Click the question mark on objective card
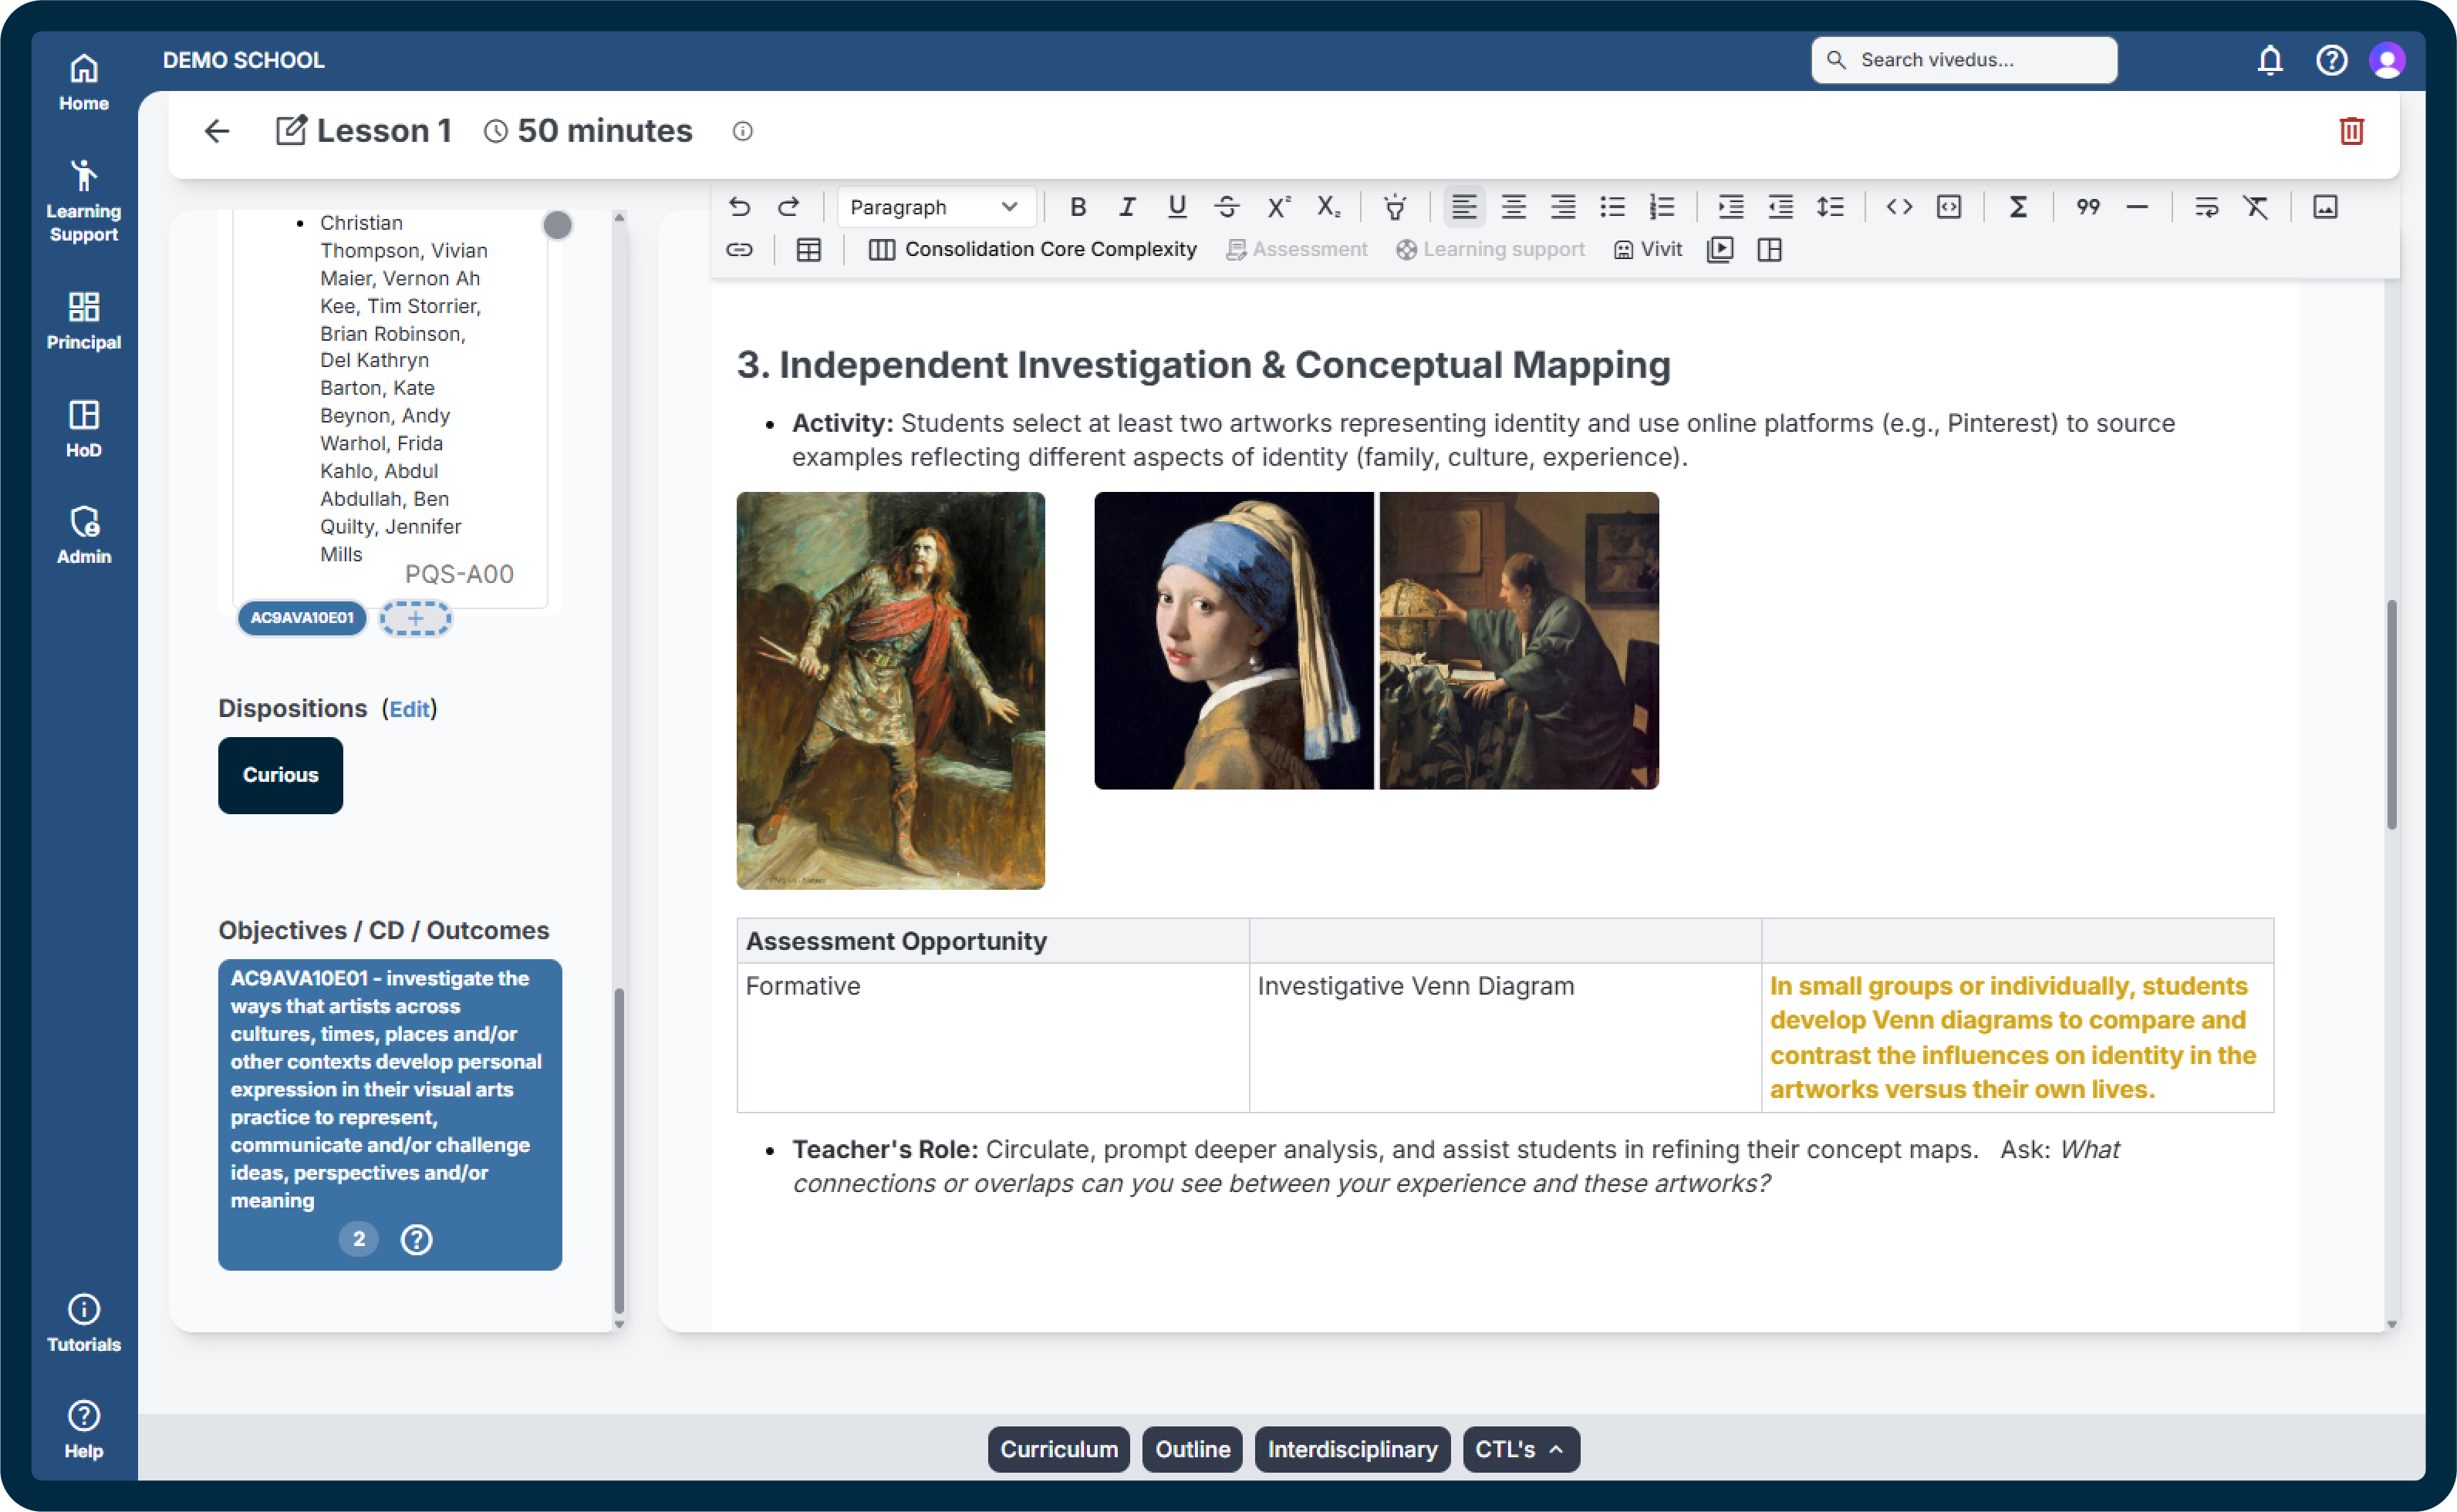 [416, 1239]
